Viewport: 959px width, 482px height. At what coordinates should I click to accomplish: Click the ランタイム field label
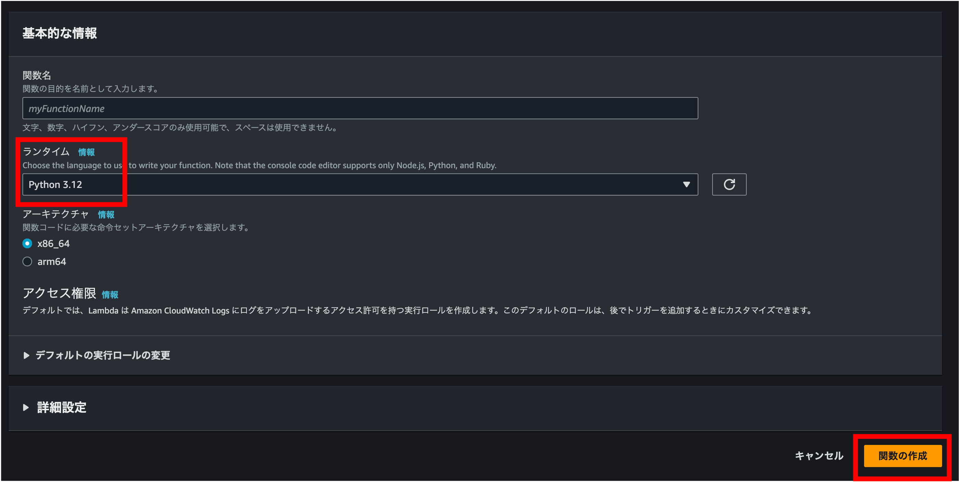point(46,152)
